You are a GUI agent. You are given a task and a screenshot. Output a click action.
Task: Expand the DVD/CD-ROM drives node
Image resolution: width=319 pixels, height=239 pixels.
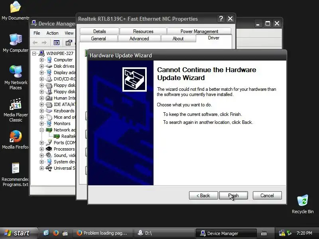coord(41,79)
